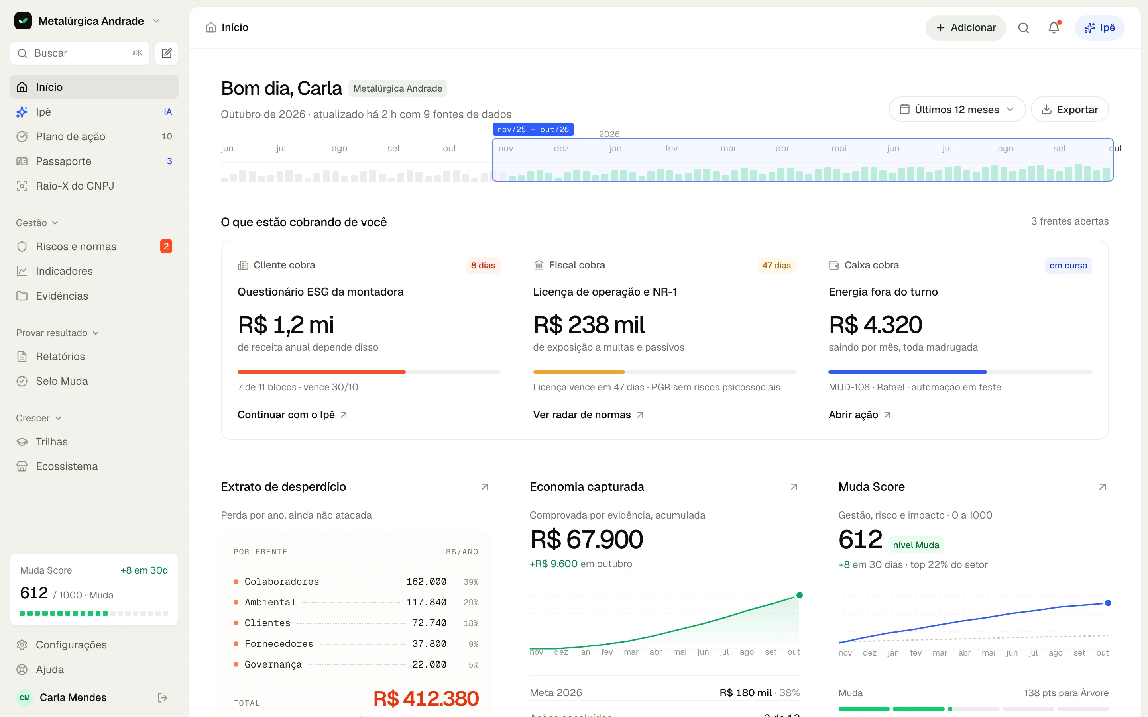Click the Raio-X do CNPJ scan icon
This screenshot has width=1148, height=717.
(22, 186)
